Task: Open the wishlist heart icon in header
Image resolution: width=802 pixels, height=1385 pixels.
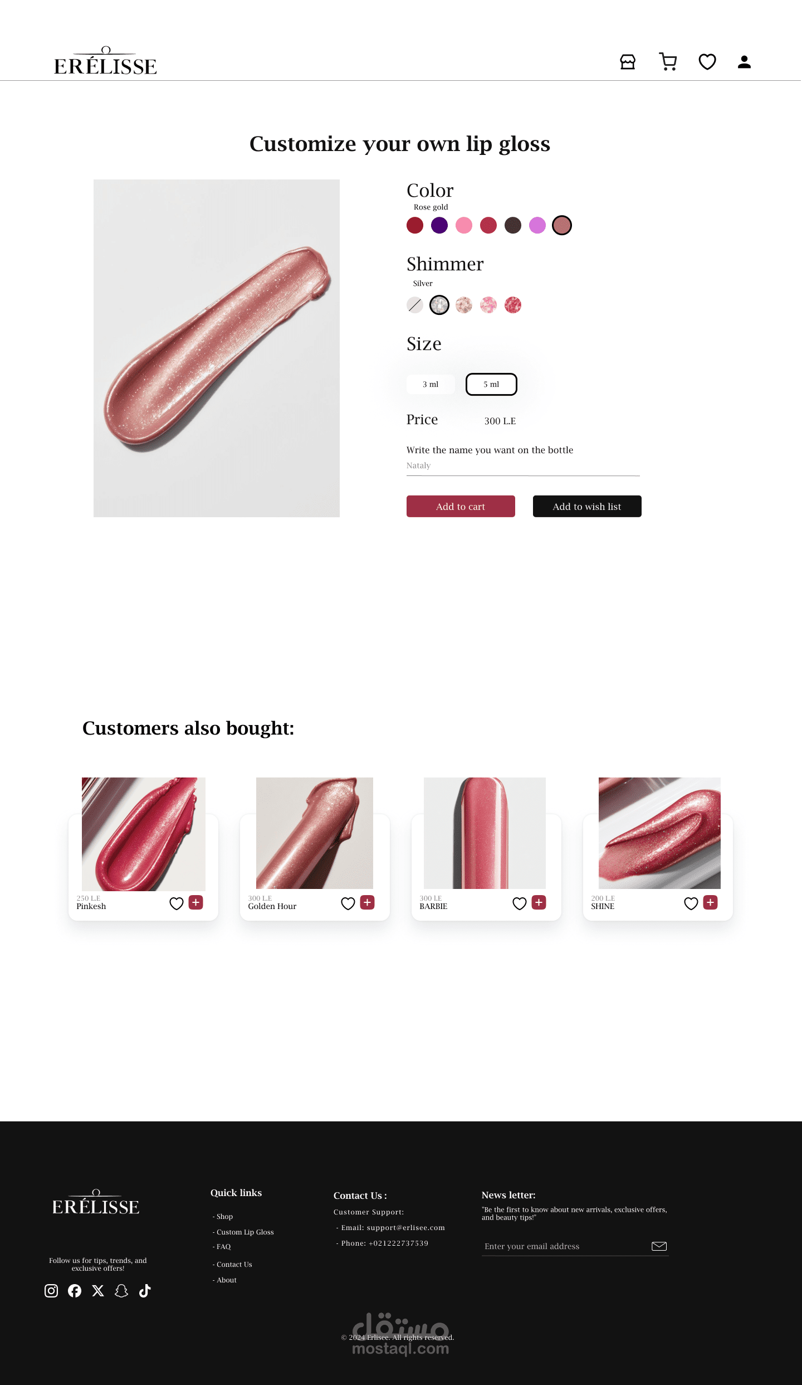Action: [x=707, y=62]
